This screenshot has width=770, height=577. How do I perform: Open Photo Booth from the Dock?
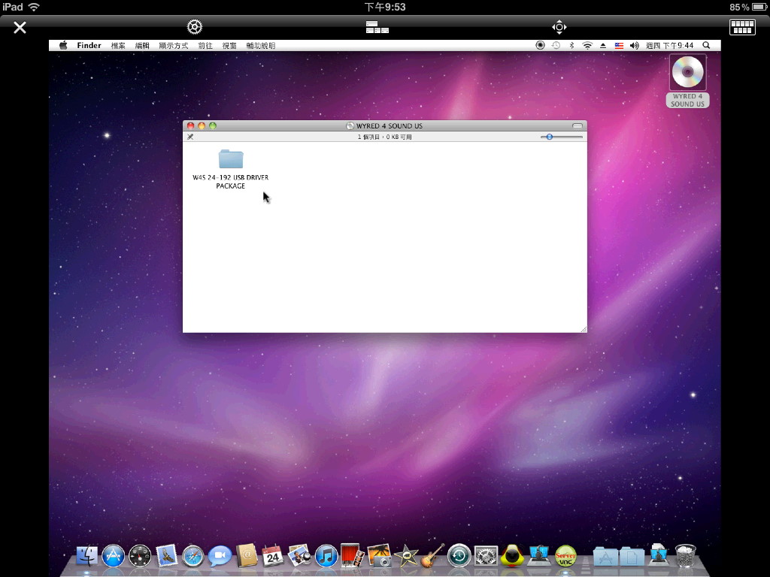353,556
